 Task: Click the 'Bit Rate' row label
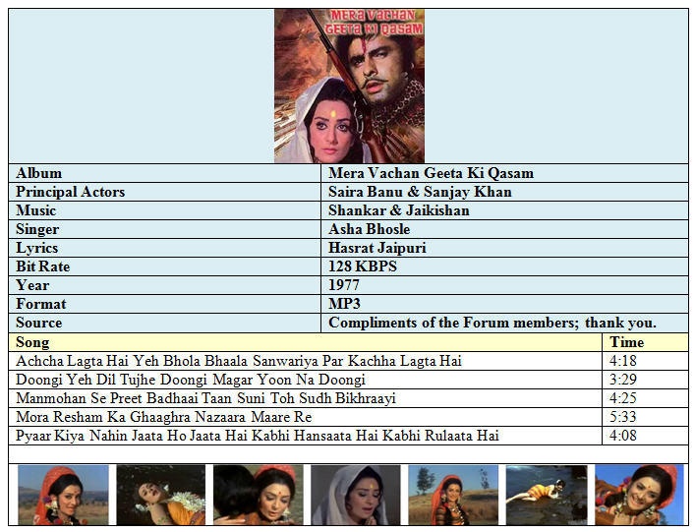pyautogui.click(x=42, y=266)
